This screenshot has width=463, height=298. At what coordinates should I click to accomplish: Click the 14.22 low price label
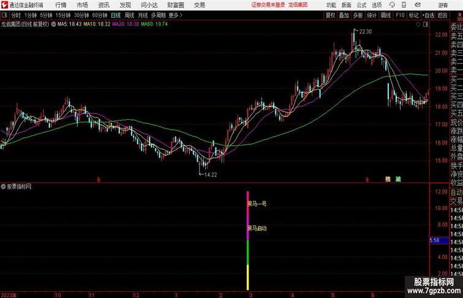pyautogui.click(x=211, y=174)
